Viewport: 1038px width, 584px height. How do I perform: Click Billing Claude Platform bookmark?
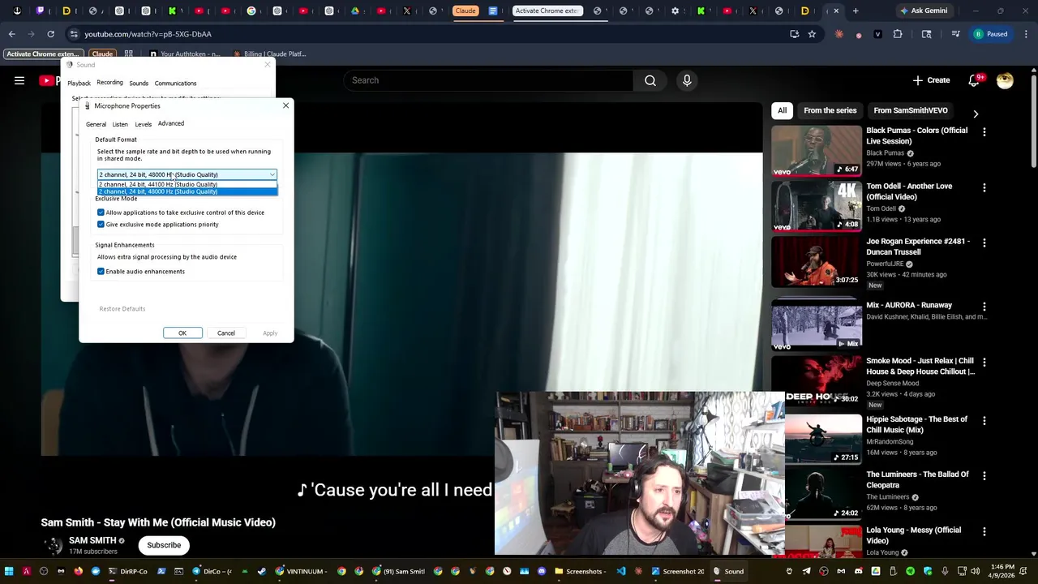(269, 54)
